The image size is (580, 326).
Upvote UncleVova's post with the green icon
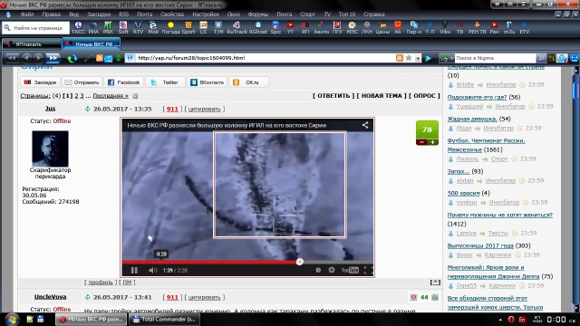pyautogui.click(x=435, y=297)
